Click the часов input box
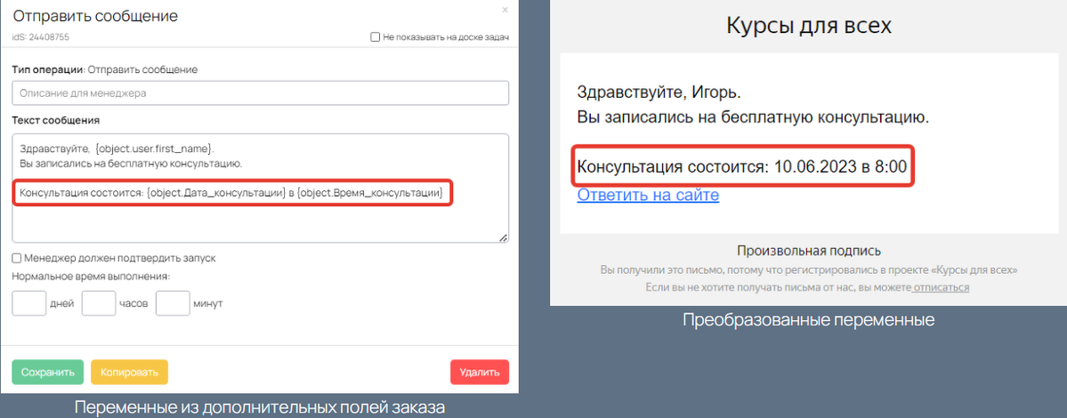The width and height of the screenshot is (1067, 418). click(99, 303)
